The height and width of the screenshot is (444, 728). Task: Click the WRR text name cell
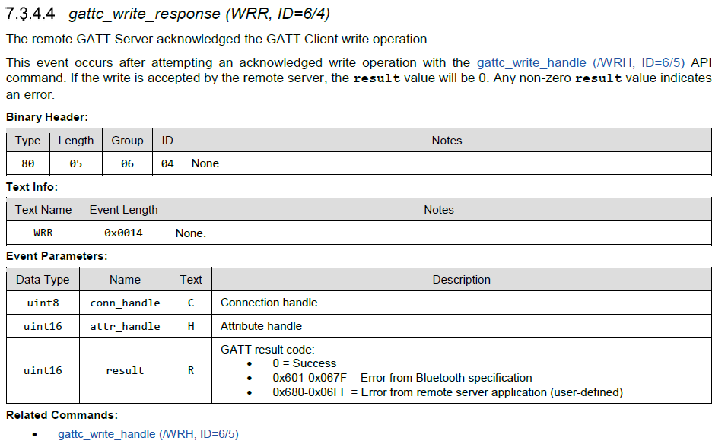(x=42, y=233)
